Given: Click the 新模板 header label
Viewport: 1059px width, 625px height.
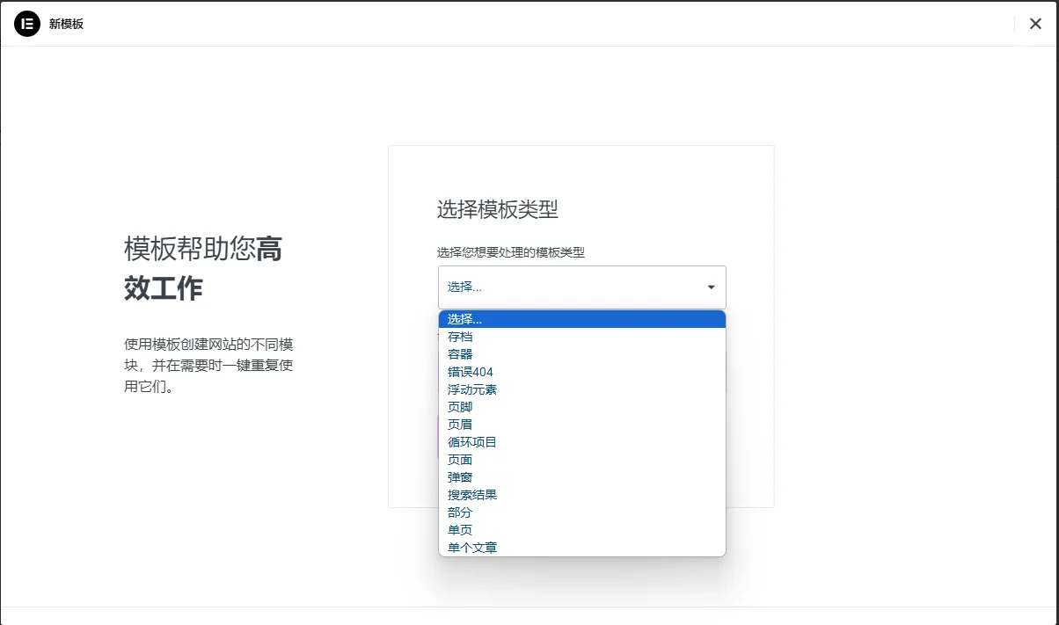Looking at the screenshot, I should (x=64, y=24).
